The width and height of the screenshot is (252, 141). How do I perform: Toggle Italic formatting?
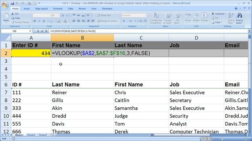coord(39,21)
